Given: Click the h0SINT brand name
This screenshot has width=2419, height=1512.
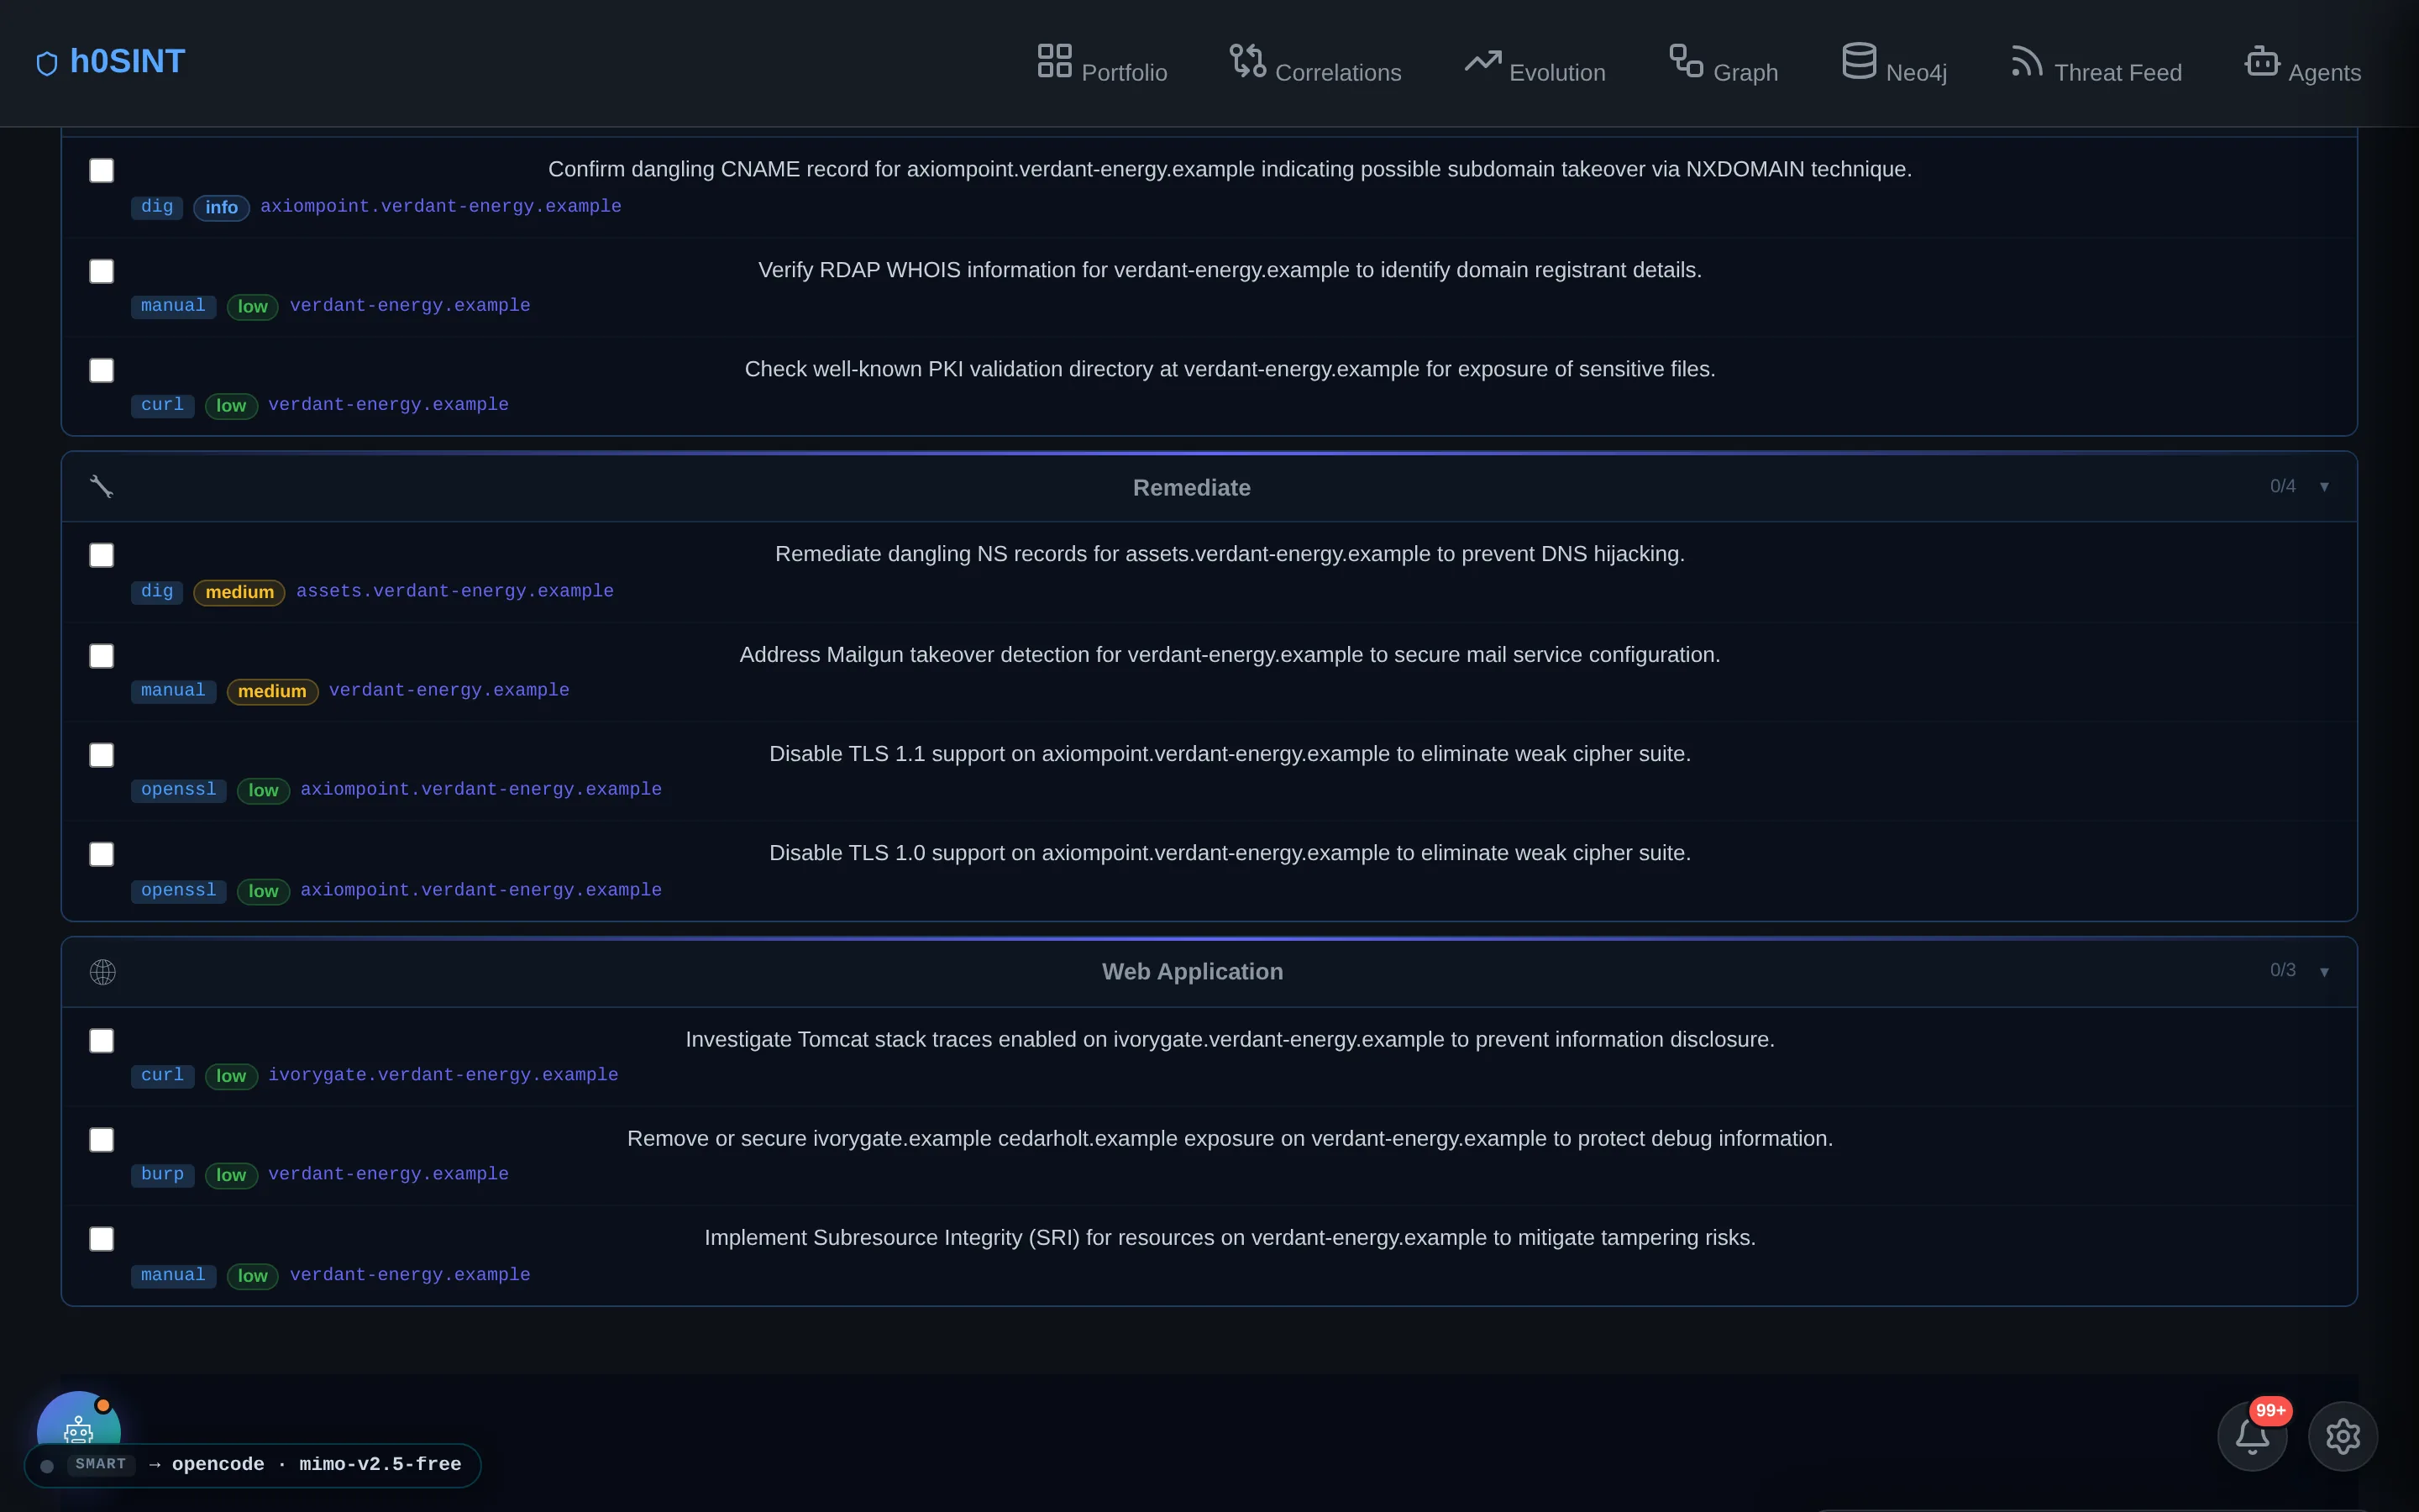Looking at the screenshot, I should [x=127, y=61].
